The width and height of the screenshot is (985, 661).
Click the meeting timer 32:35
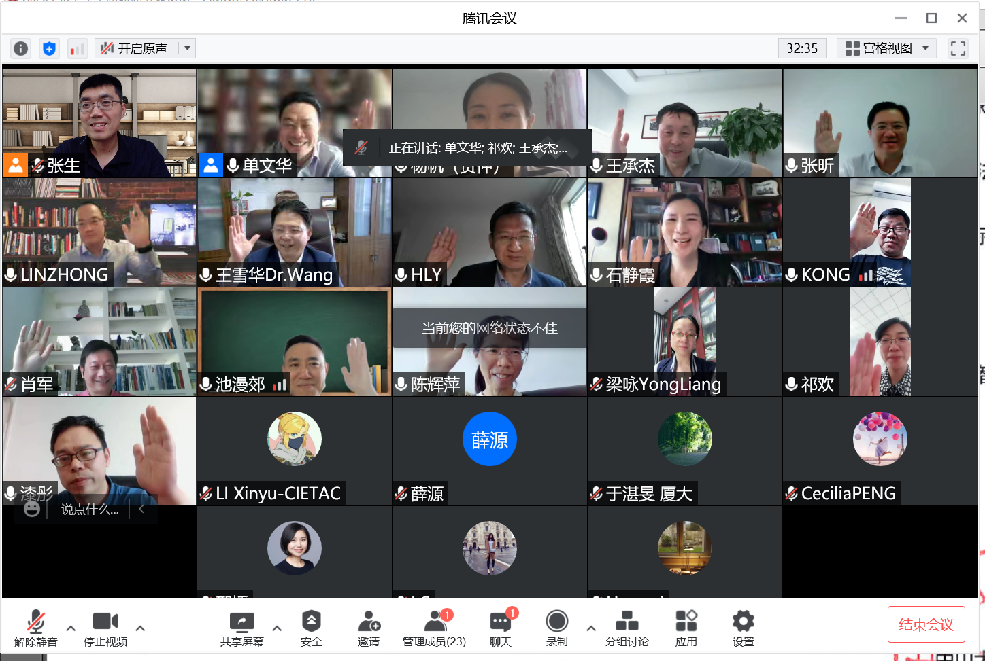(x=802, y=48)
